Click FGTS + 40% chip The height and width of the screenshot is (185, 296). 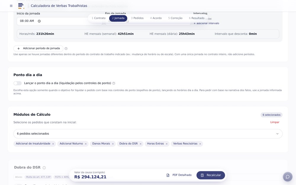point(61,177)
